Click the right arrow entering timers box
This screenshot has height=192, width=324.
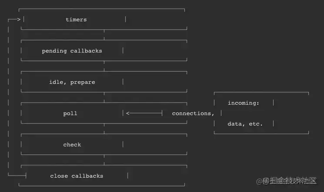(14, 20)
